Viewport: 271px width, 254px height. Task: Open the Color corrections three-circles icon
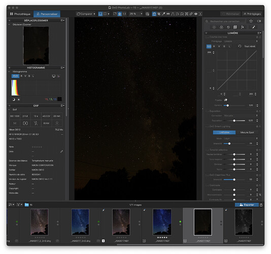[x=221, y=27]
